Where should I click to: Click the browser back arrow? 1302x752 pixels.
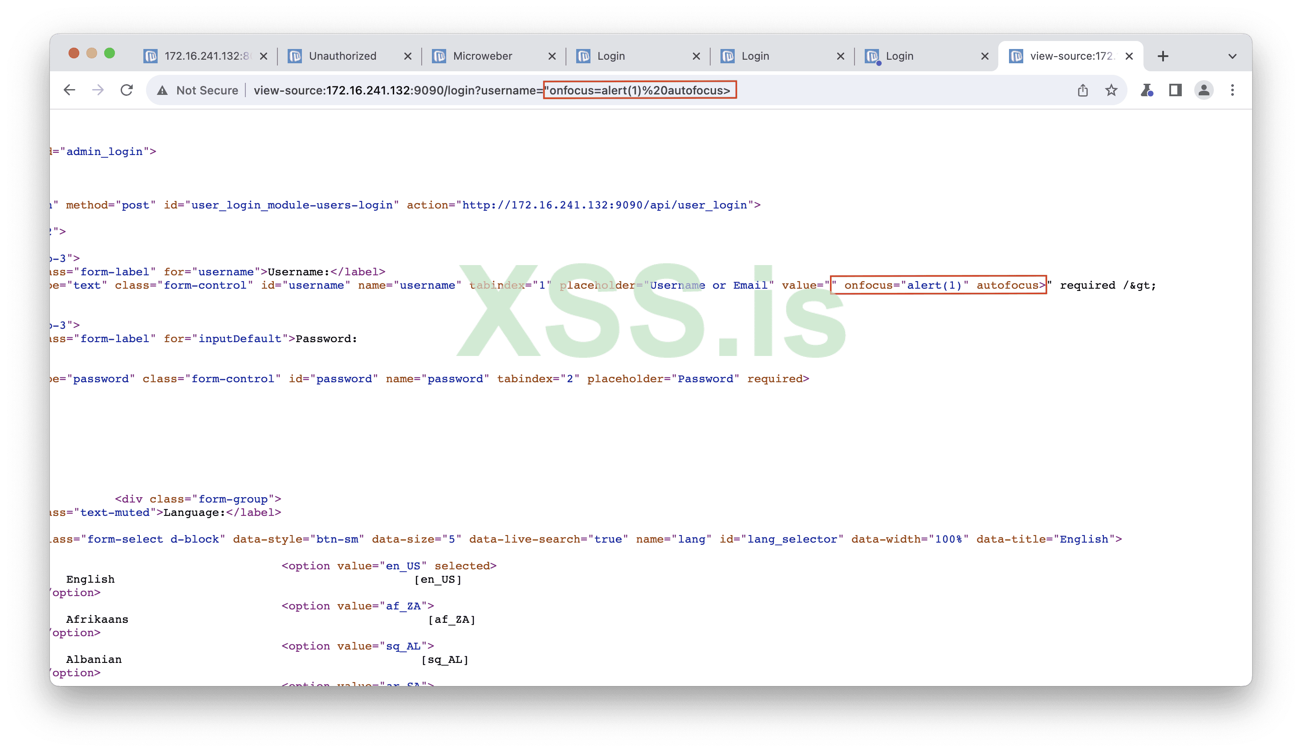69,90
